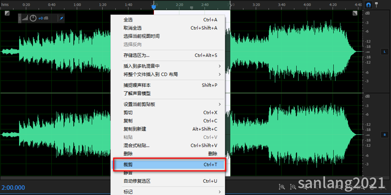Toggle the R channel button
The image size is (391, 195).
tap(384, 135)
